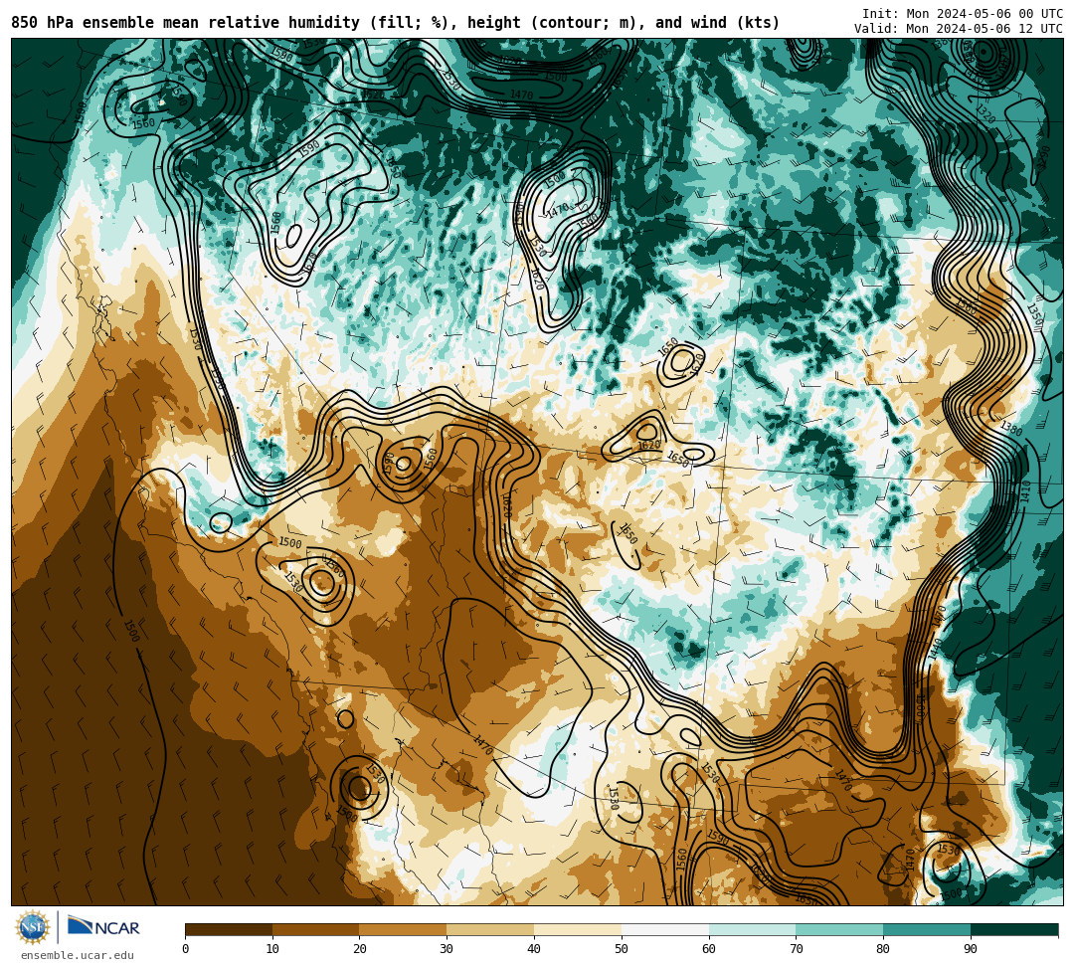The height and width of the screenshot is (968, 1074).
Task: Click the 30-40 tan colorbar segment
Action: (x=490, y=929)
